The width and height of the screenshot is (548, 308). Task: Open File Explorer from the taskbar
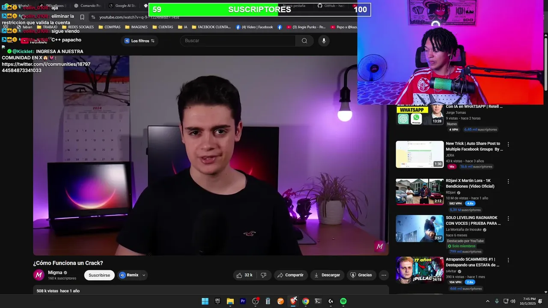[x=230, y=301]
